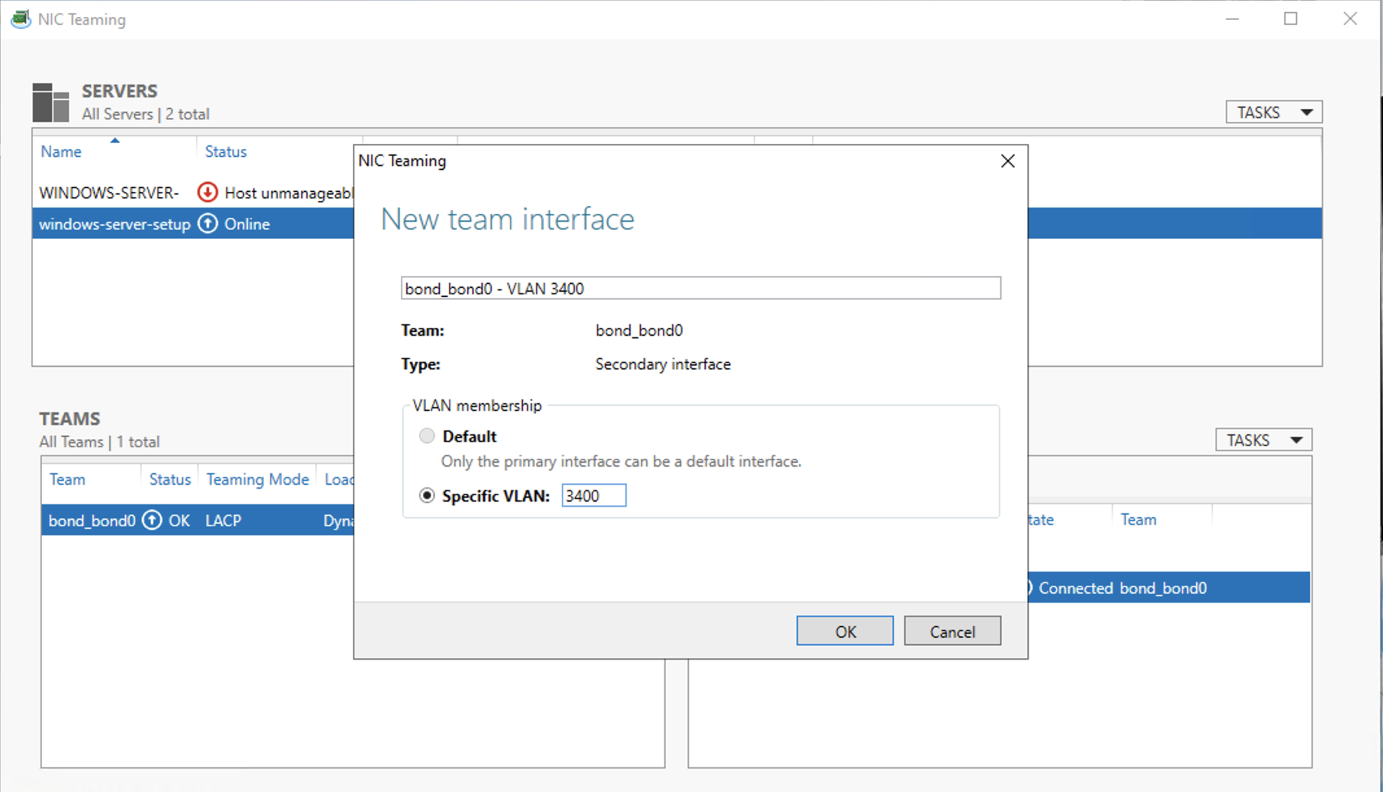Click the Host unmanageable status text

coord(289,193)
